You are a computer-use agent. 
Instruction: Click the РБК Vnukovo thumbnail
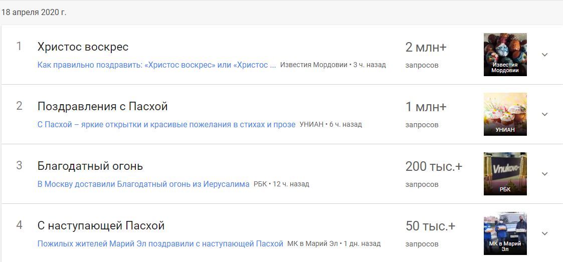click(505, 174)
